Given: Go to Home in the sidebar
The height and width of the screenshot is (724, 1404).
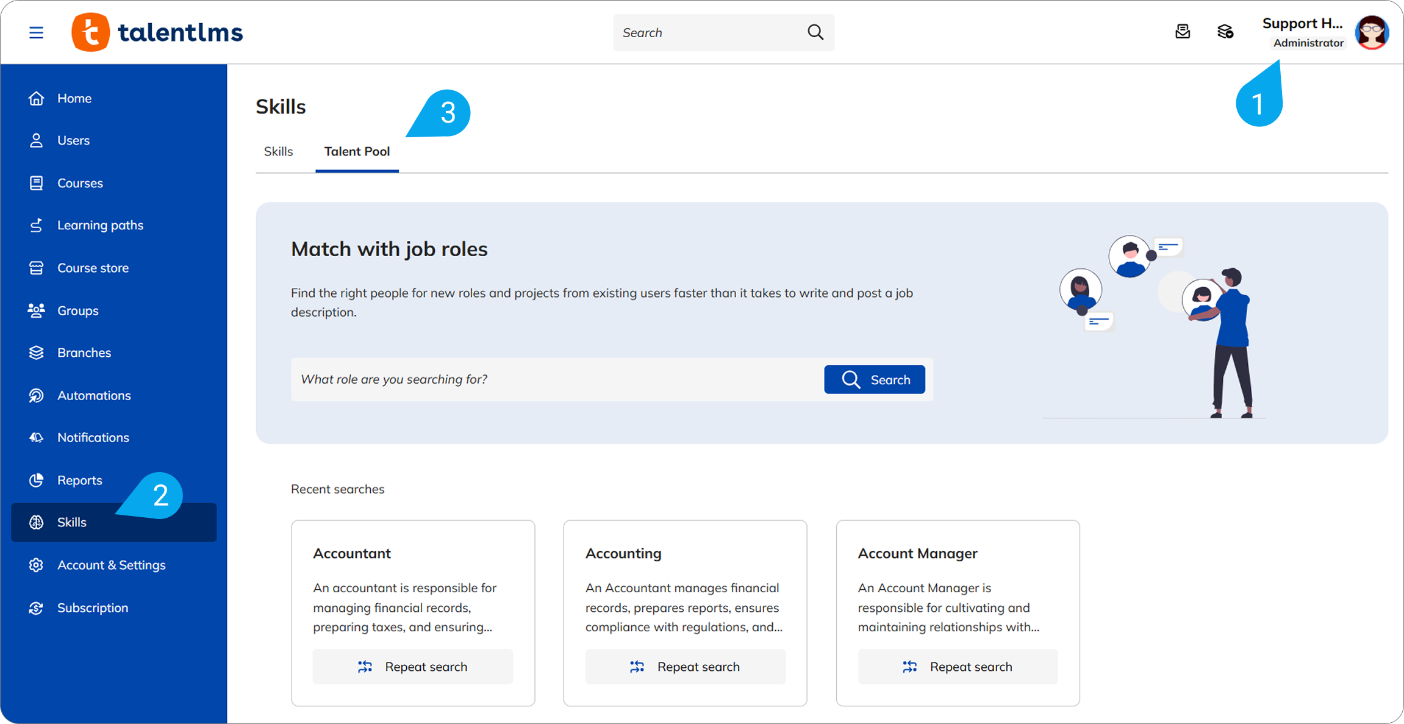Looking at the screenshot, I should 74,98.
